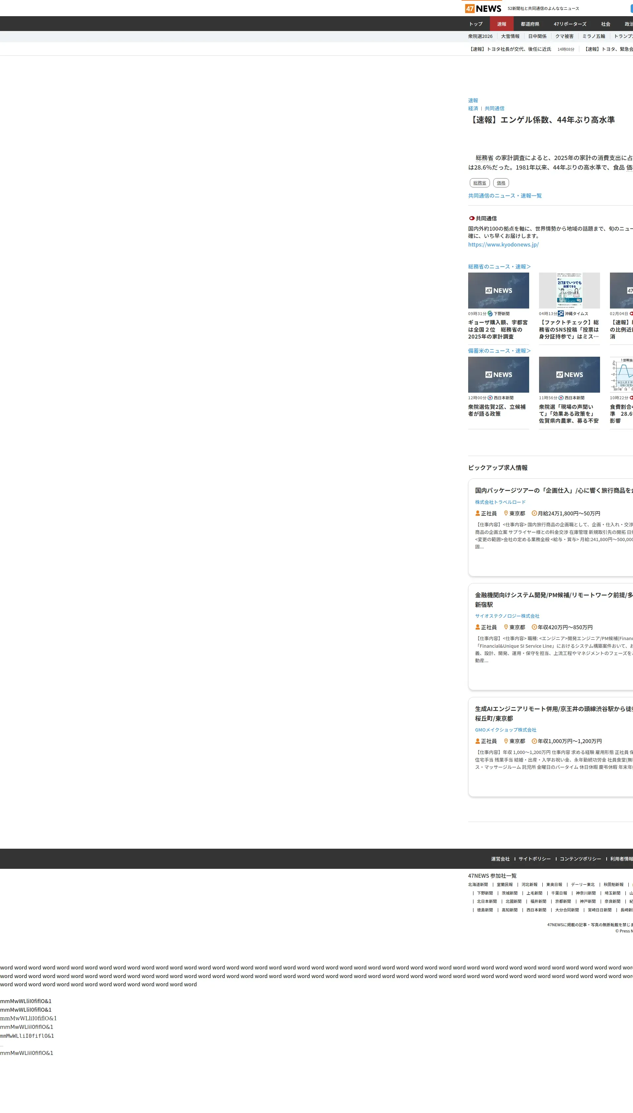The image size is (633, 1113).
Task: Click the Shimotsuke Shimbun source icon
Action: coord(490,314)
